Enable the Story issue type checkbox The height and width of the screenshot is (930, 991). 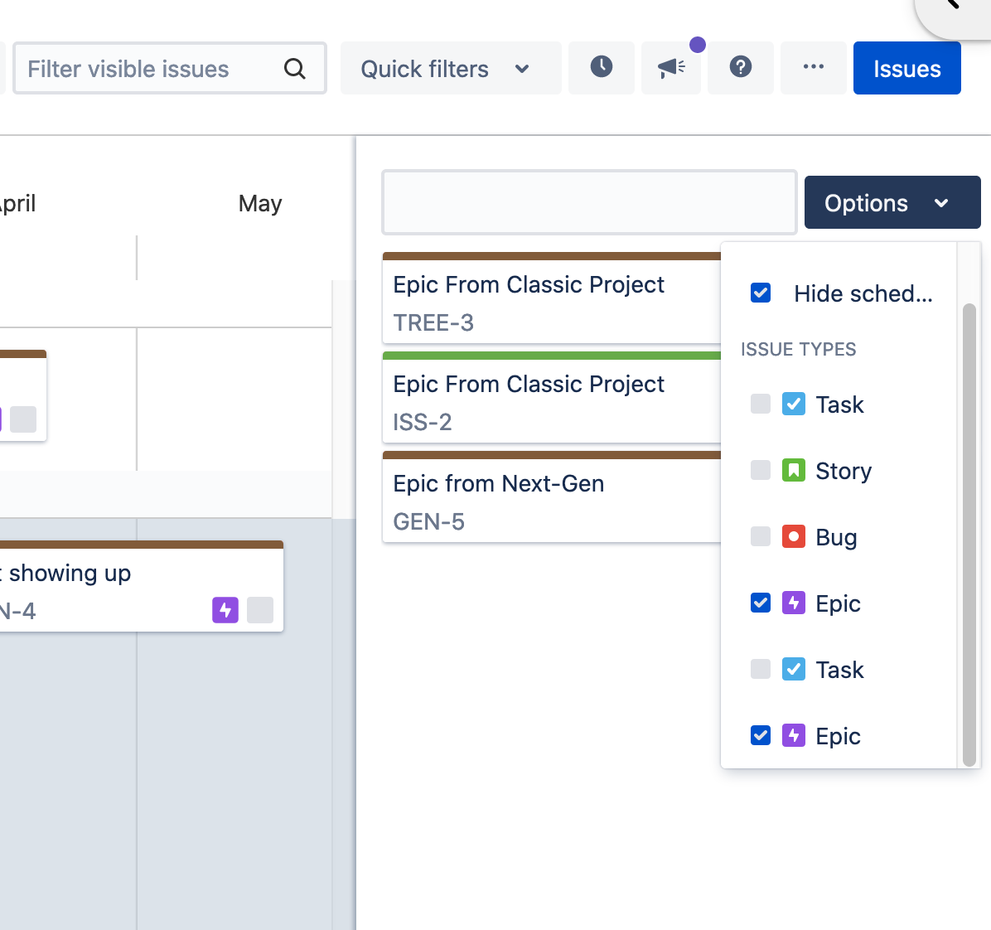click(x=760, y=471)
